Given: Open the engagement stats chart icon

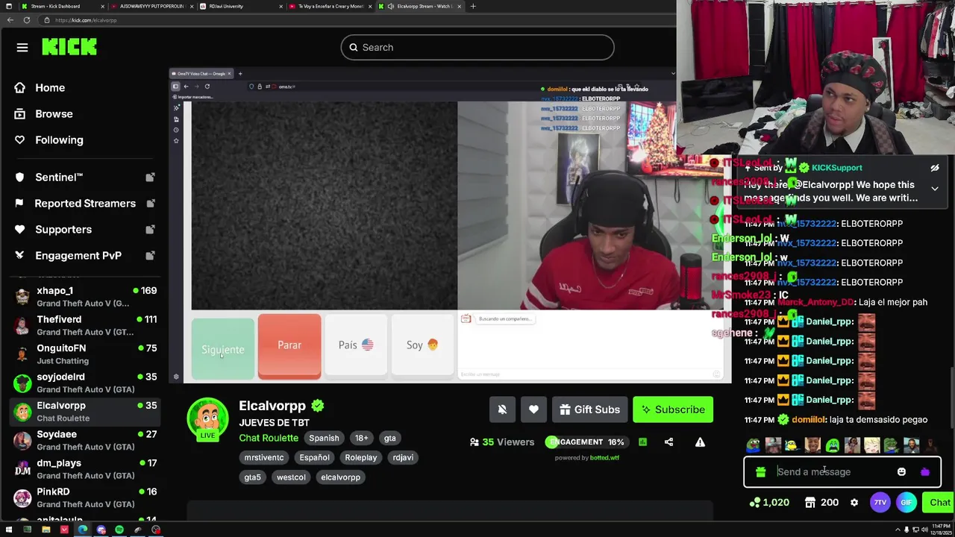Looking at the screenshot, I should click(642, 442).
